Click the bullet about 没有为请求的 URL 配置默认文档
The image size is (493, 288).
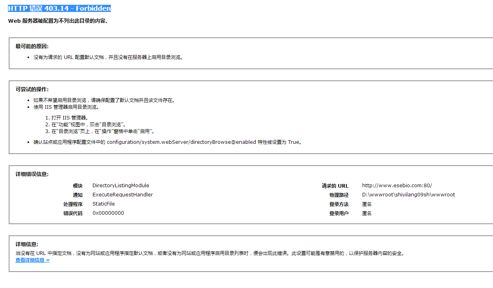tap(108, 57)
